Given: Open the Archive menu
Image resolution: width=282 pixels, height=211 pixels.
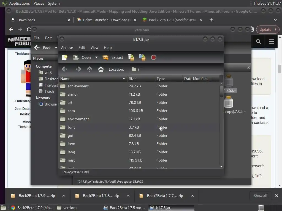Looking at the screenshot, I should pyautogui.click(x=67, y=48).
